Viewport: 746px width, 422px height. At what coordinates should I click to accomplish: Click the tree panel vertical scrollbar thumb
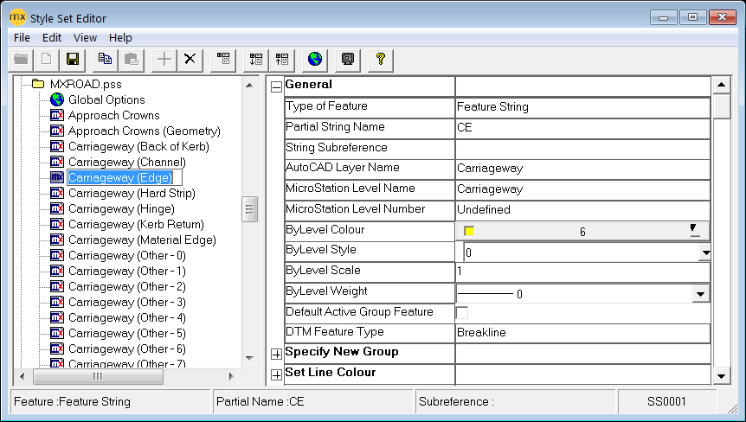point(249,209)
